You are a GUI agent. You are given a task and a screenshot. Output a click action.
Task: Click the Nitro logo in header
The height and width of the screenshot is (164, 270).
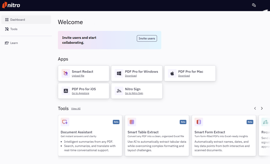pyautogui.click(x=11, y=5)
